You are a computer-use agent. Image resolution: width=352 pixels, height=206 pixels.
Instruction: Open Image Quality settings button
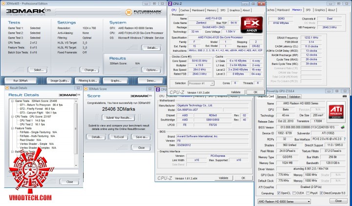[59, 81]
